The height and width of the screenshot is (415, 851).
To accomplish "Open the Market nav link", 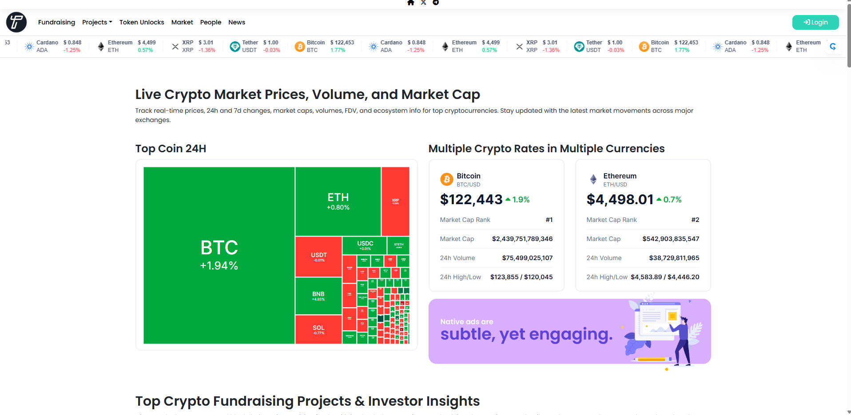I will click(x=182, y=22).
